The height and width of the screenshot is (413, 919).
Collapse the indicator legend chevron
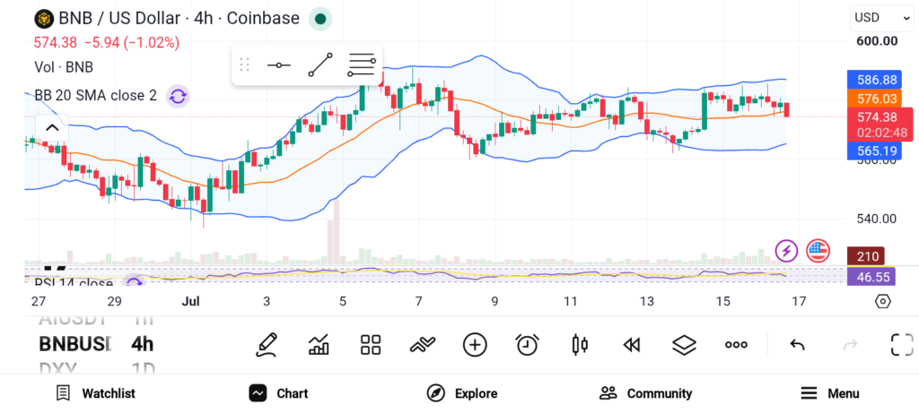tap(52, 128)
